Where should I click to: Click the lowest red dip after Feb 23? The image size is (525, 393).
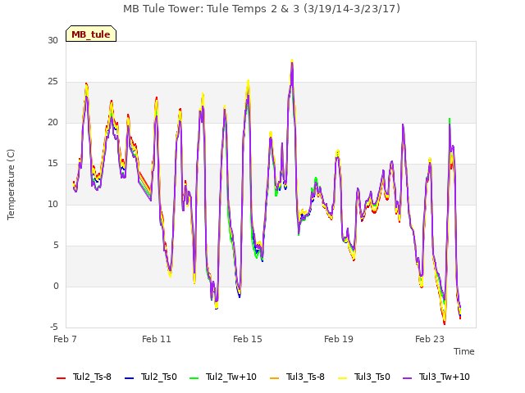pyautogui.click(x=445, y=323)
